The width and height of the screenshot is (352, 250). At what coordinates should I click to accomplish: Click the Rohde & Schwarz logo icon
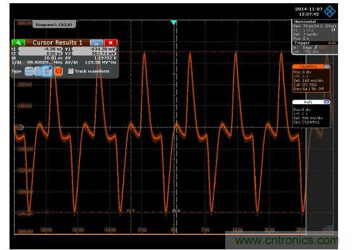330,11
